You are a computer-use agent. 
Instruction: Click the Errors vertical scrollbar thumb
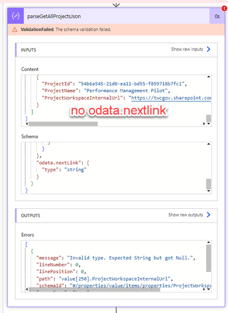click(x=209, y=258)
